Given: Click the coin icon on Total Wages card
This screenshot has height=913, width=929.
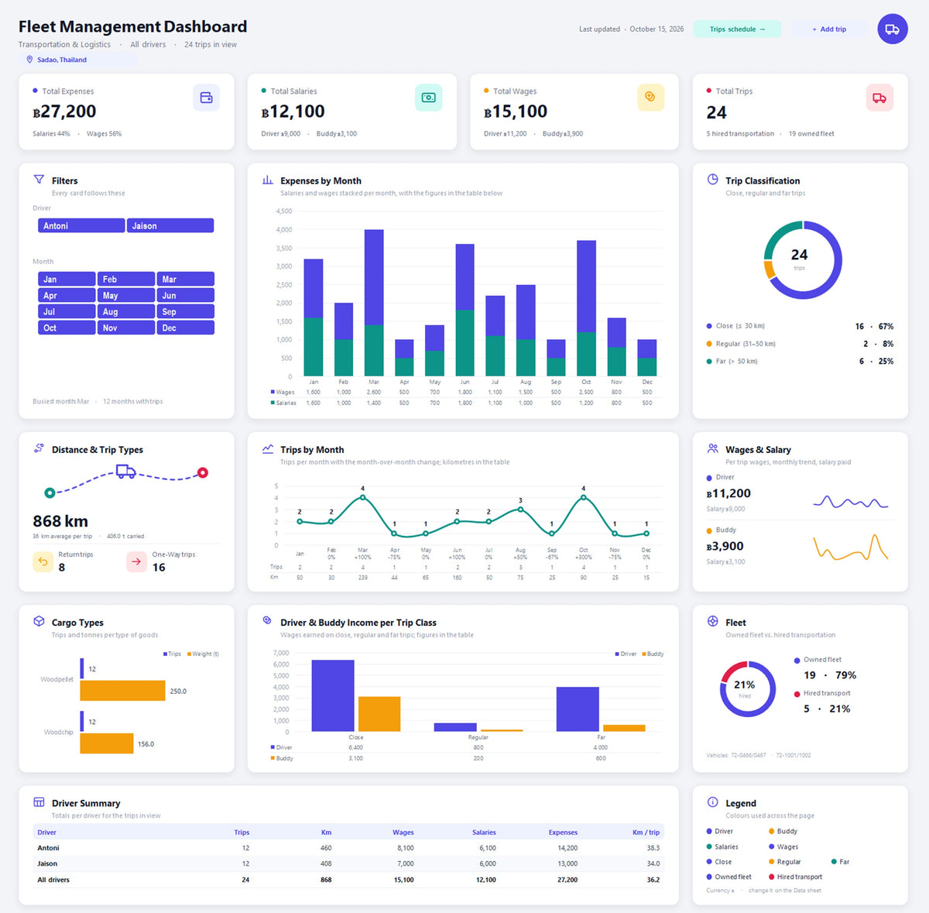Looking at the screenshot, I should 650,98.
